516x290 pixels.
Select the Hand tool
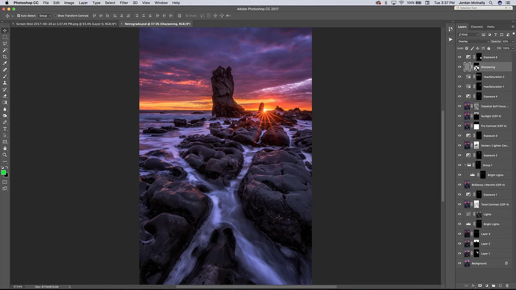5,148
